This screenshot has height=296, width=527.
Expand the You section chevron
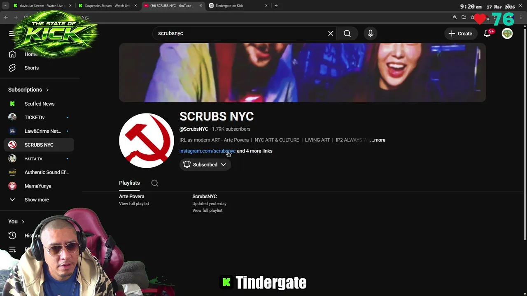click(x=23, y=222)
